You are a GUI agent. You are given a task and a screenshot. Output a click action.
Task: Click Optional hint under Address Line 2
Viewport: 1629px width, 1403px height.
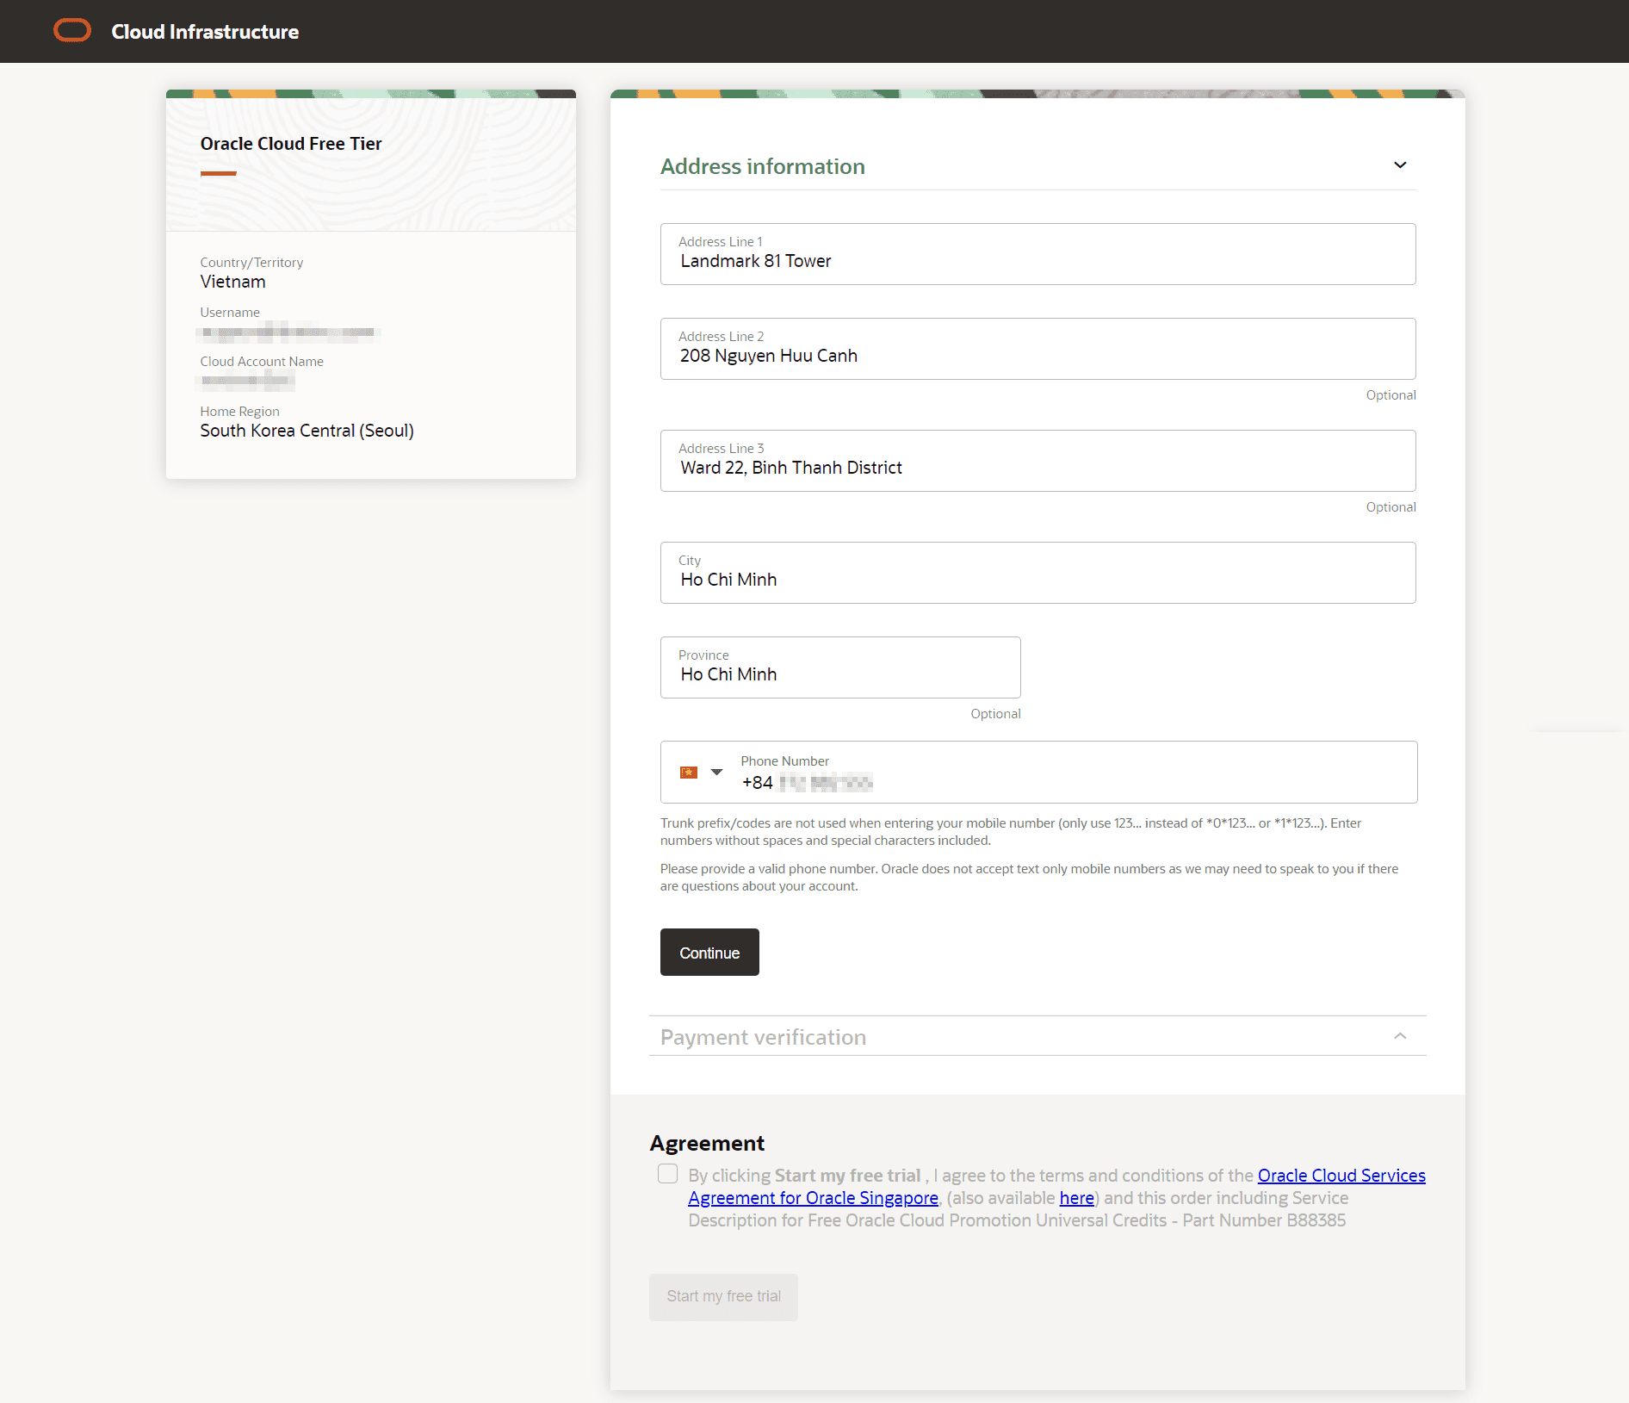tap(1391, 395)
